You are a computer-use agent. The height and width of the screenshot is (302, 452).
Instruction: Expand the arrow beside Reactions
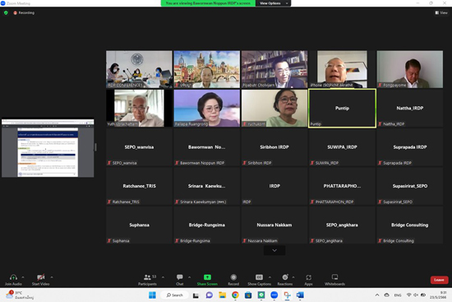point(293,277)
